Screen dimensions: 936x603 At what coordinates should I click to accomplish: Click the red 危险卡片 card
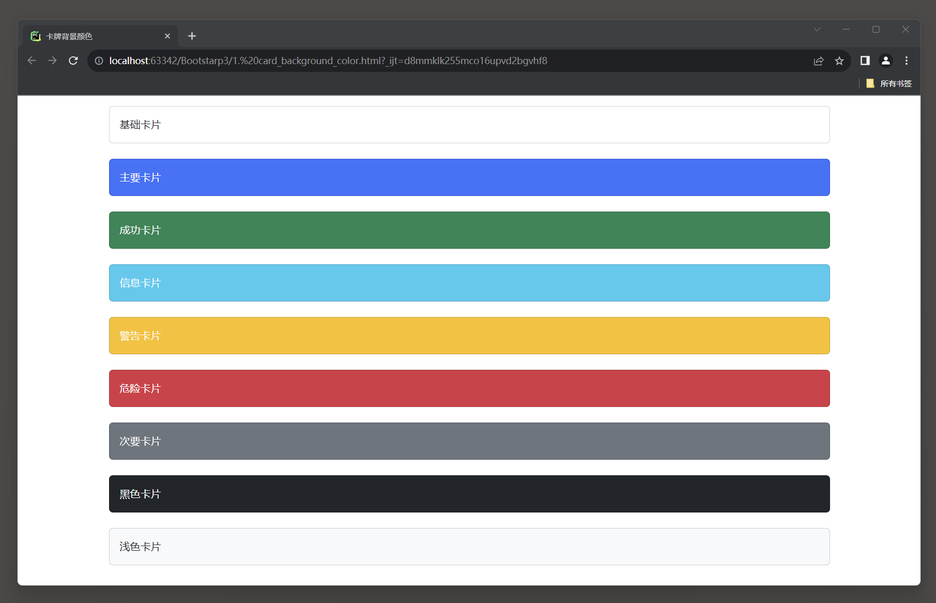click(x=469, y=388)
